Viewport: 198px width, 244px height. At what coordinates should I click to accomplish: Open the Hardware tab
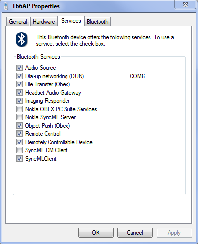(44, 22)
